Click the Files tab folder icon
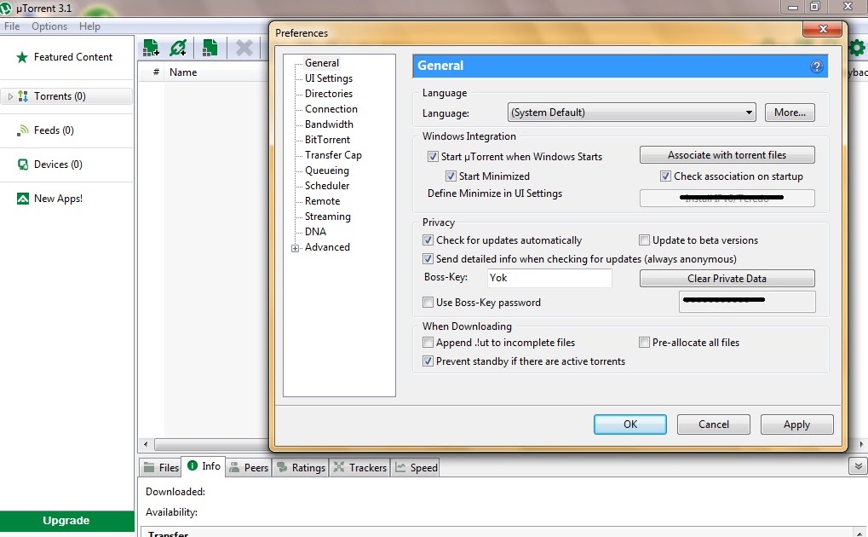The image size is (868, 537). point(149,467)
